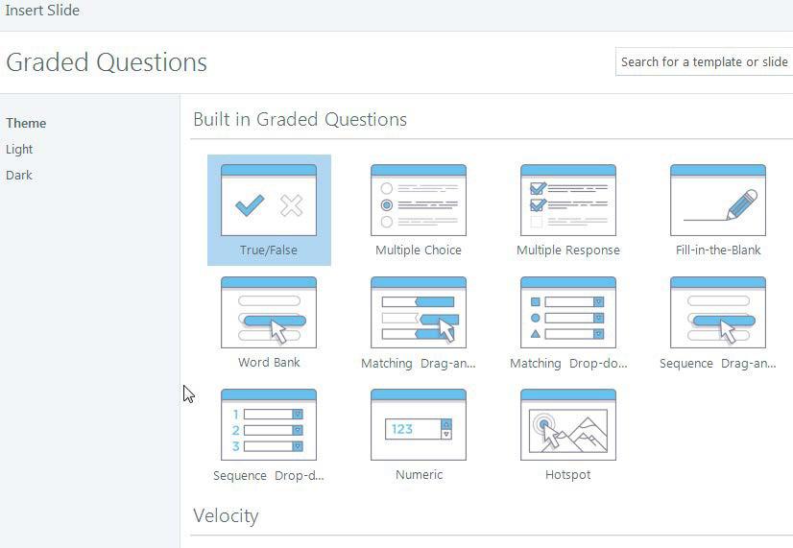Select the Numeric question icon

[419, 425]
